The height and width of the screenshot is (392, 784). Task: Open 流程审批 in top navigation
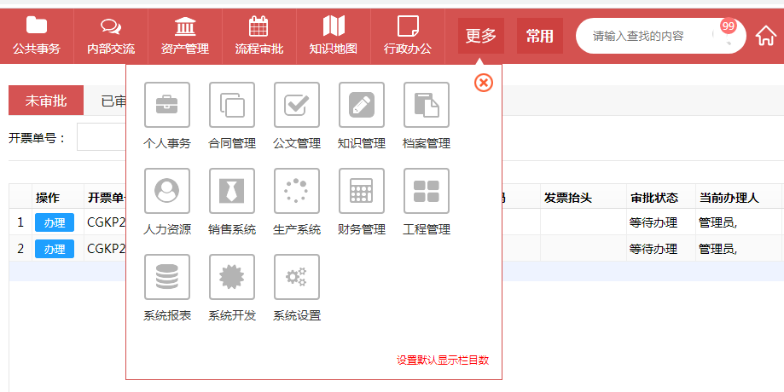click(x=258, y=34)
